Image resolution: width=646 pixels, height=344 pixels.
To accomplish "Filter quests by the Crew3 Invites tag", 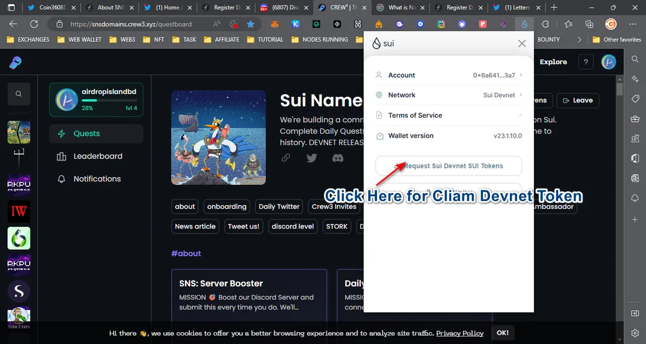I will point(334,207).
